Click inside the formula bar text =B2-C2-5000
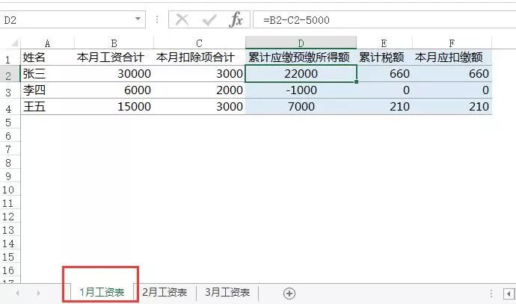Screen dimensions: 516x304 (296, 20)
